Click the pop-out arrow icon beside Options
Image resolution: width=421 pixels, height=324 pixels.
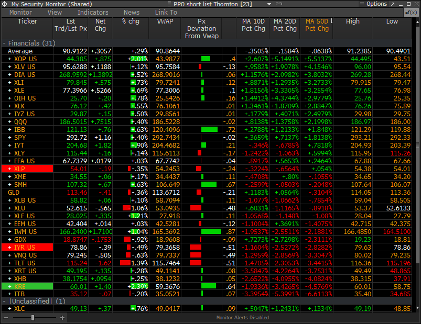coord(393,4)
